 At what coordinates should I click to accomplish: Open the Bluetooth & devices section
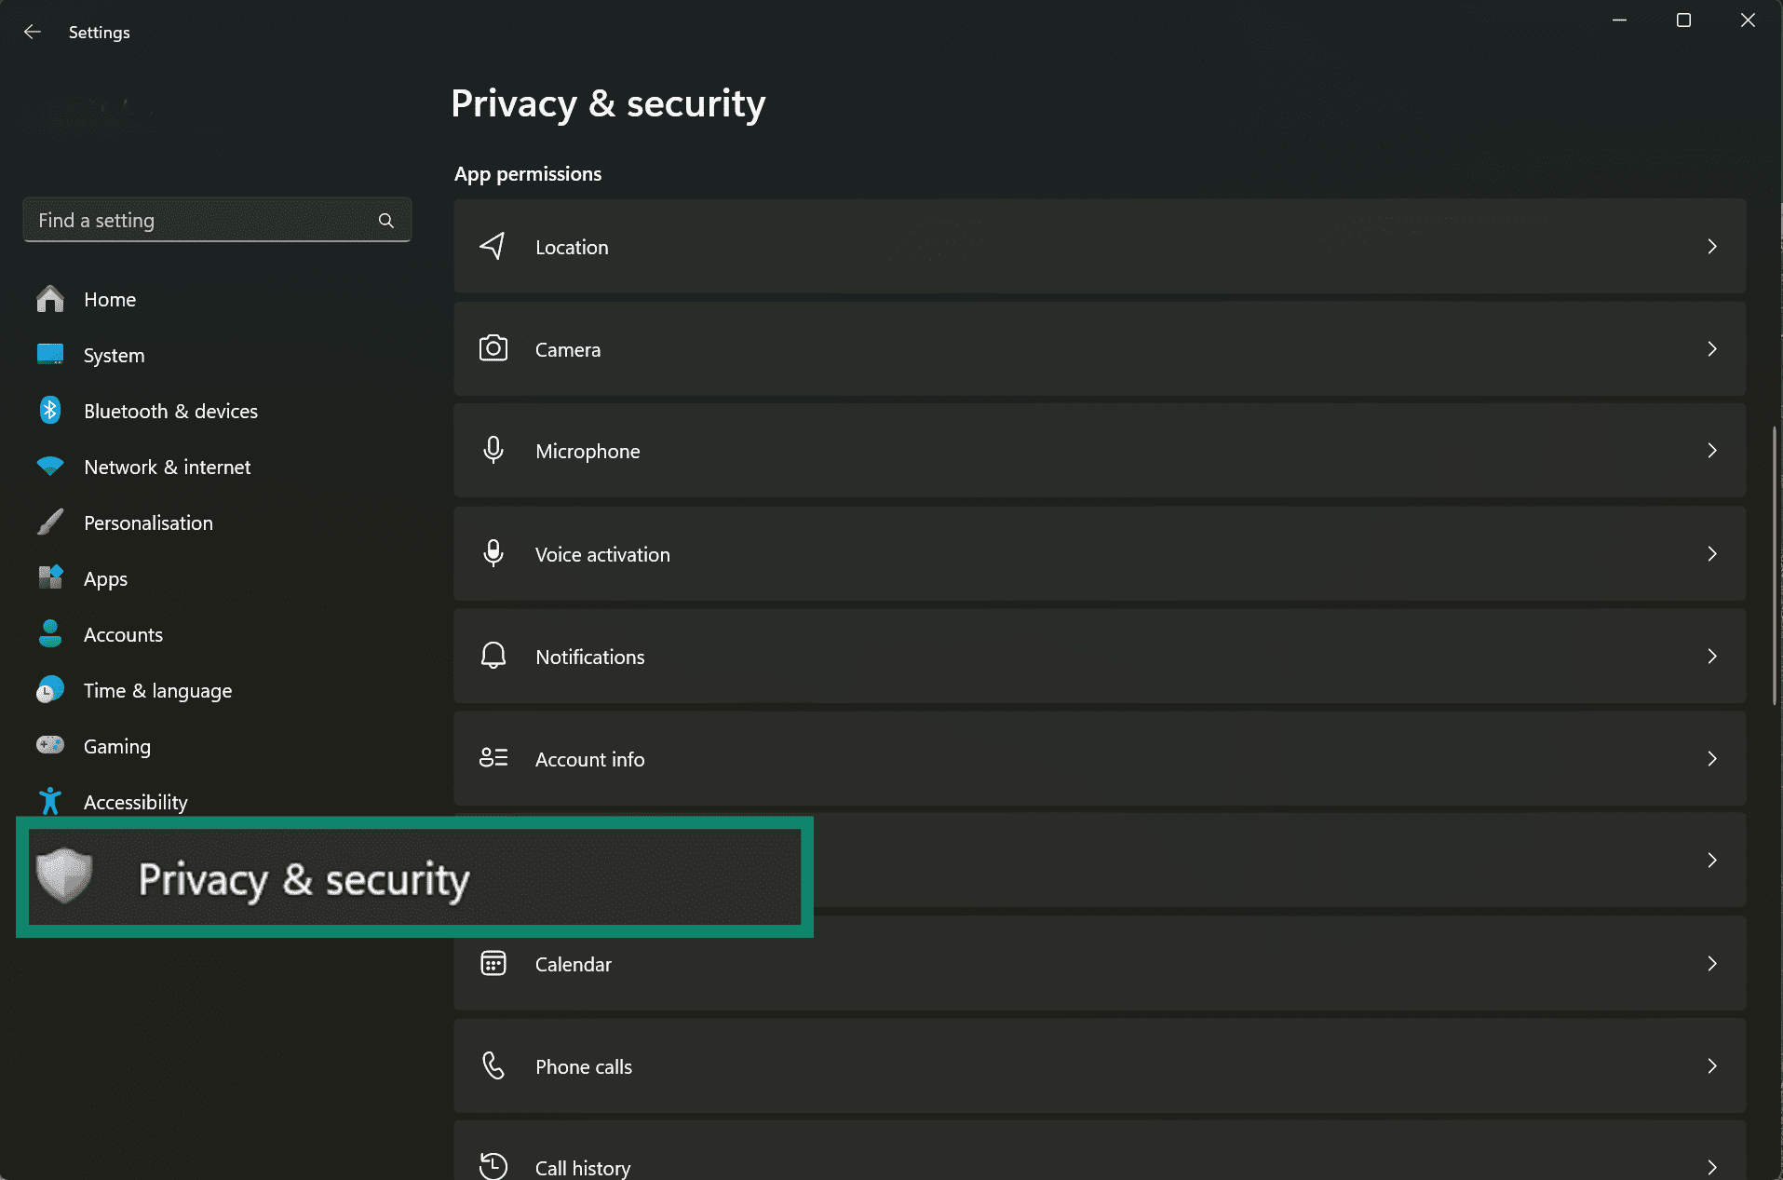tap(170, 411)
